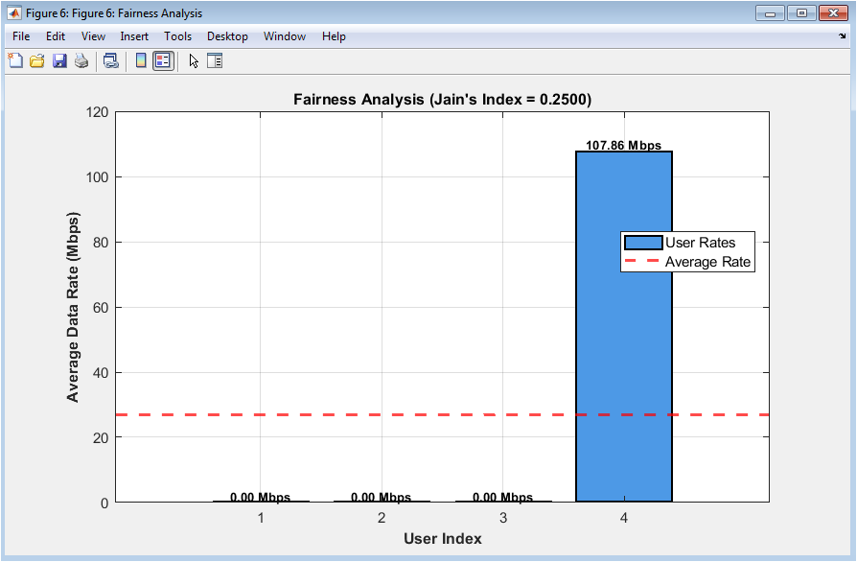Click the New Figure toolbar icon
Image resolution: width=857 pixels, height=562 pixels.
tap(15, 61)
